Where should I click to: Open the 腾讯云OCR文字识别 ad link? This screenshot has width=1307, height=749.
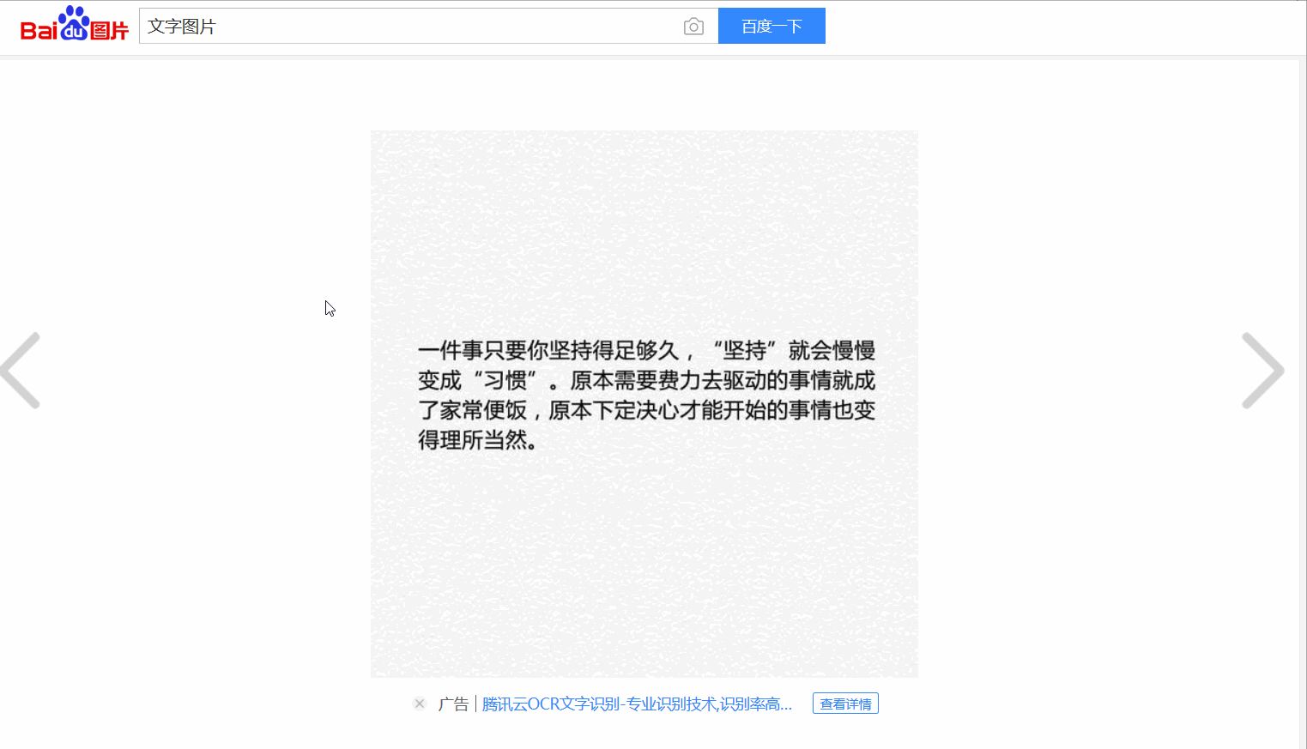tap(637, 704)
